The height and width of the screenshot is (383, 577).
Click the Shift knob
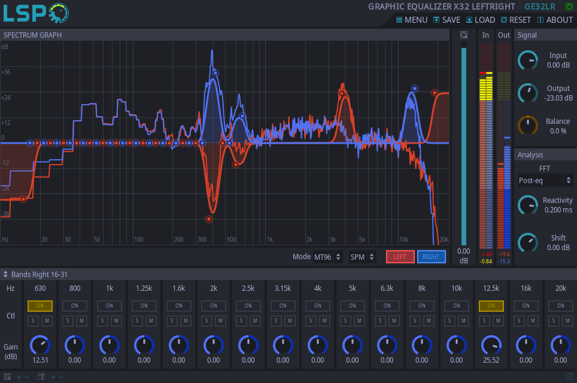click(x=528, y=242)
